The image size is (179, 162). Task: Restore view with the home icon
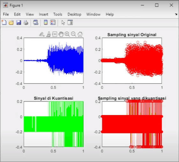(80, 34)
